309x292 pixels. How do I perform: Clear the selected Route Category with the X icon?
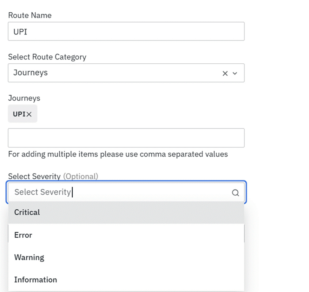point(225,73)
